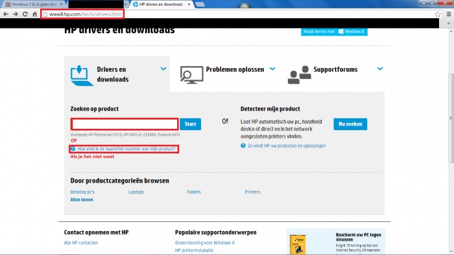Screen dimensions: 454x255
Task: Expand the Problemen oplossen chevron
Action: 272,69
